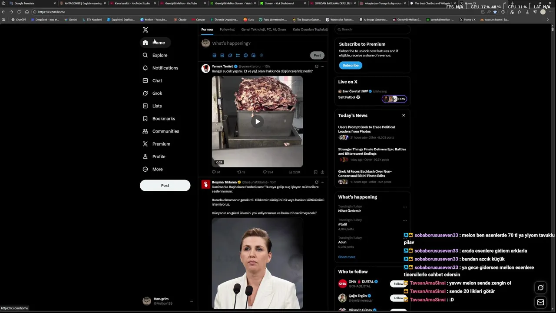Open the Danish Prime Minister photo

257,263
